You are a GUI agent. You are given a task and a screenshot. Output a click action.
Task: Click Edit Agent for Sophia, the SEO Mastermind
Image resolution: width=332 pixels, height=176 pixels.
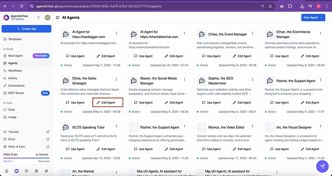[242, 103]
